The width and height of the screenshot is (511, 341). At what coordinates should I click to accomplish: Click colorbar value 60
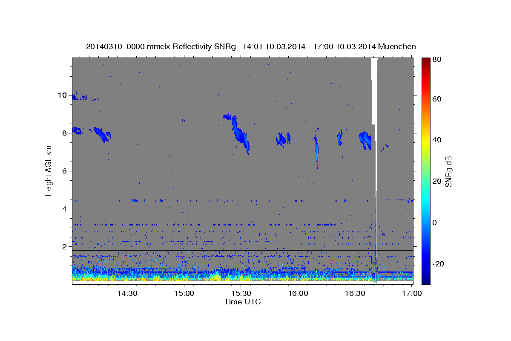coord(436,99)
